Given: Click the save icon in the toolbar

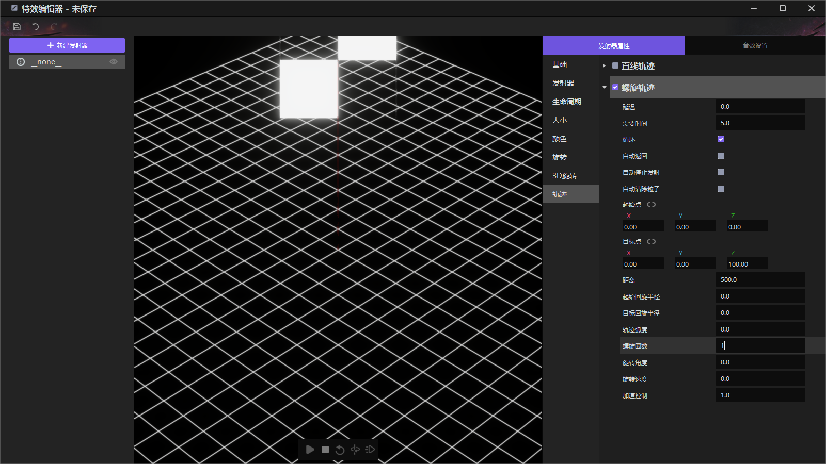Looking at the screenshot, I should tap(17, 27).
